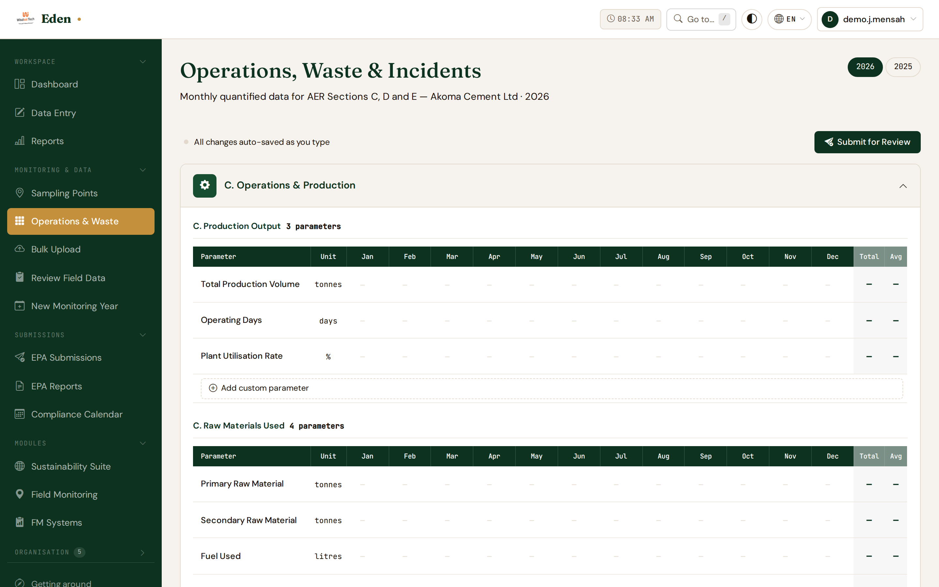Click Dec cell for Plant Utilisation Rate
Screen dimensions: 939x587
point(832,356)
